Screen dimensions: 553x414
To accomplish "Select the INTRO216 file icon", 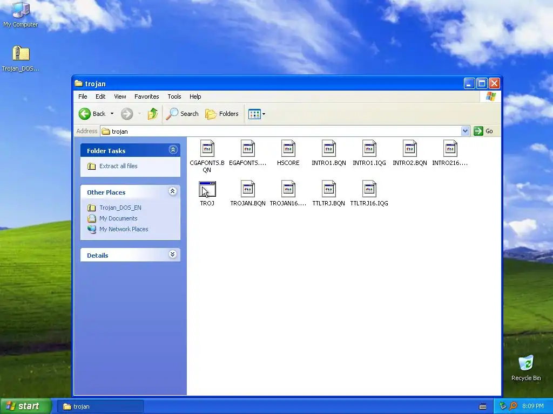I will (450, 148).
